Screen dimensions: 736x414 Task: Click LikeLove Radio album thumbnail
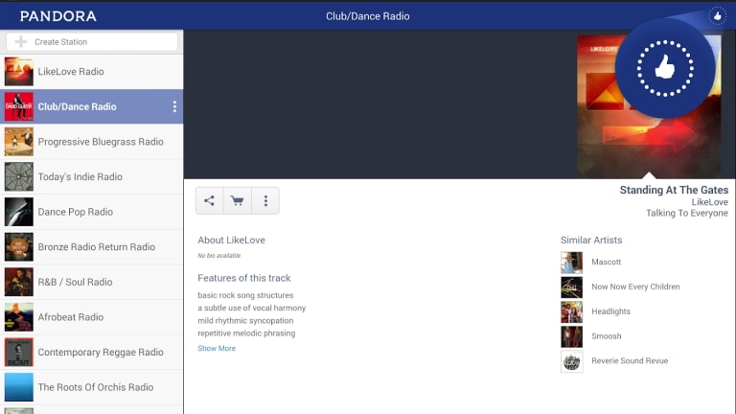(19, 71)
